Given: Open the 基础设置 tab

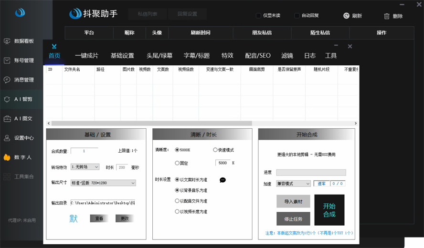Looking at the screenshot, I should tap(122, 56).
